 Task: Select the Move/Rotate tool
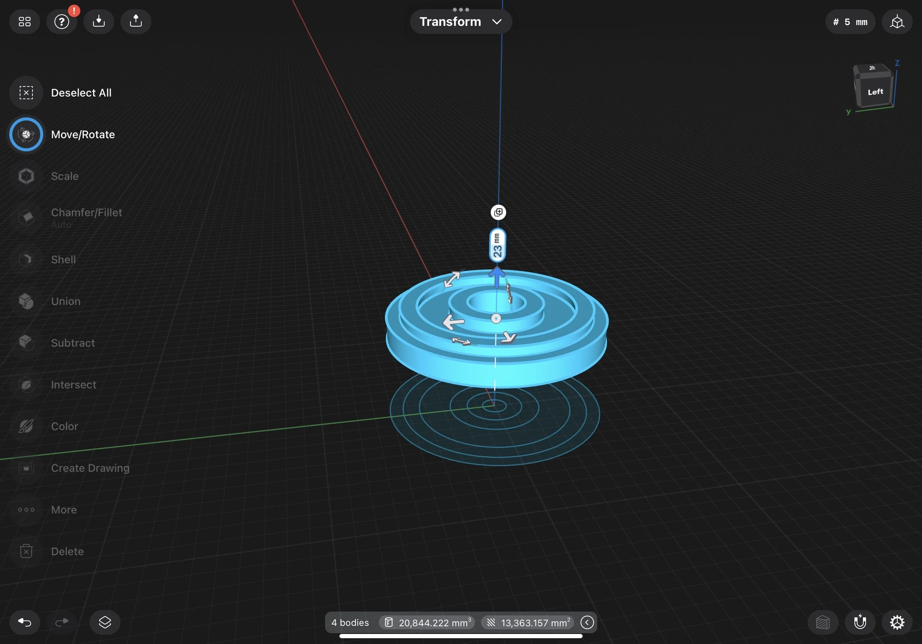(26, 134)
